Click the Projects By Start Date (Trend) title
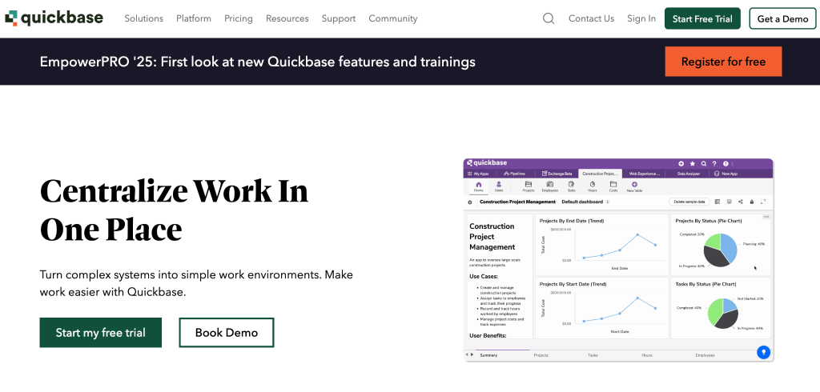The height and width of the screenshot is (392, 820). click(573, 284)
